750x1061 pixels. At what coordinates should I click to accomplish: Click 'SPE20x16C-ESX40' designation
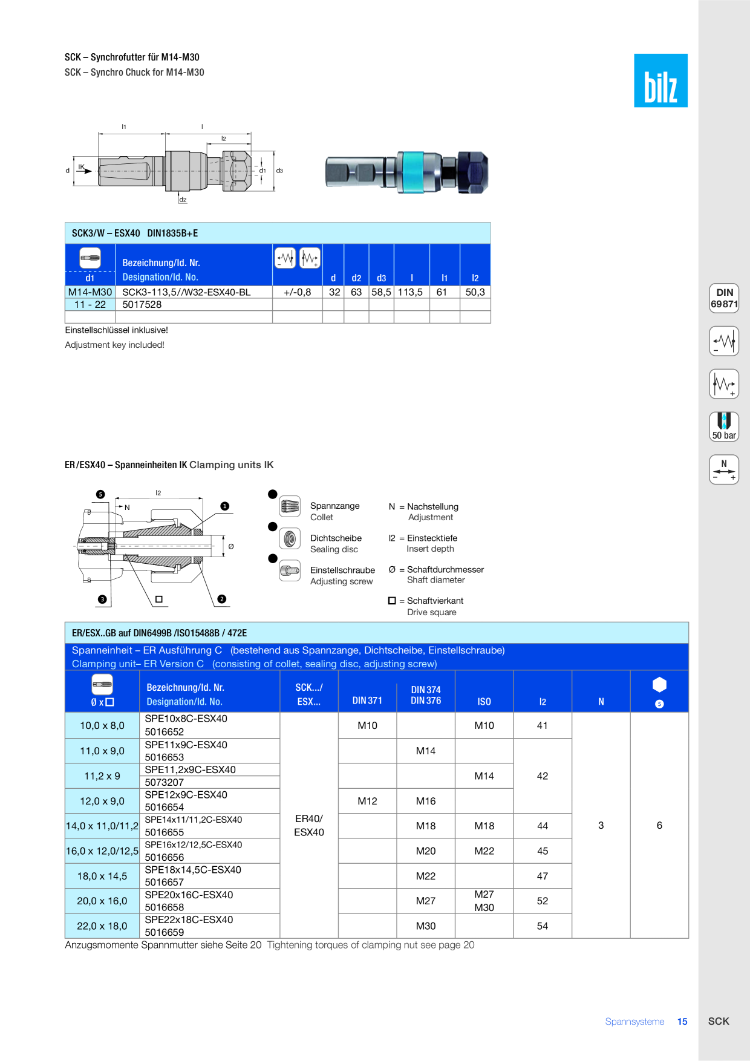pos(189,895)
